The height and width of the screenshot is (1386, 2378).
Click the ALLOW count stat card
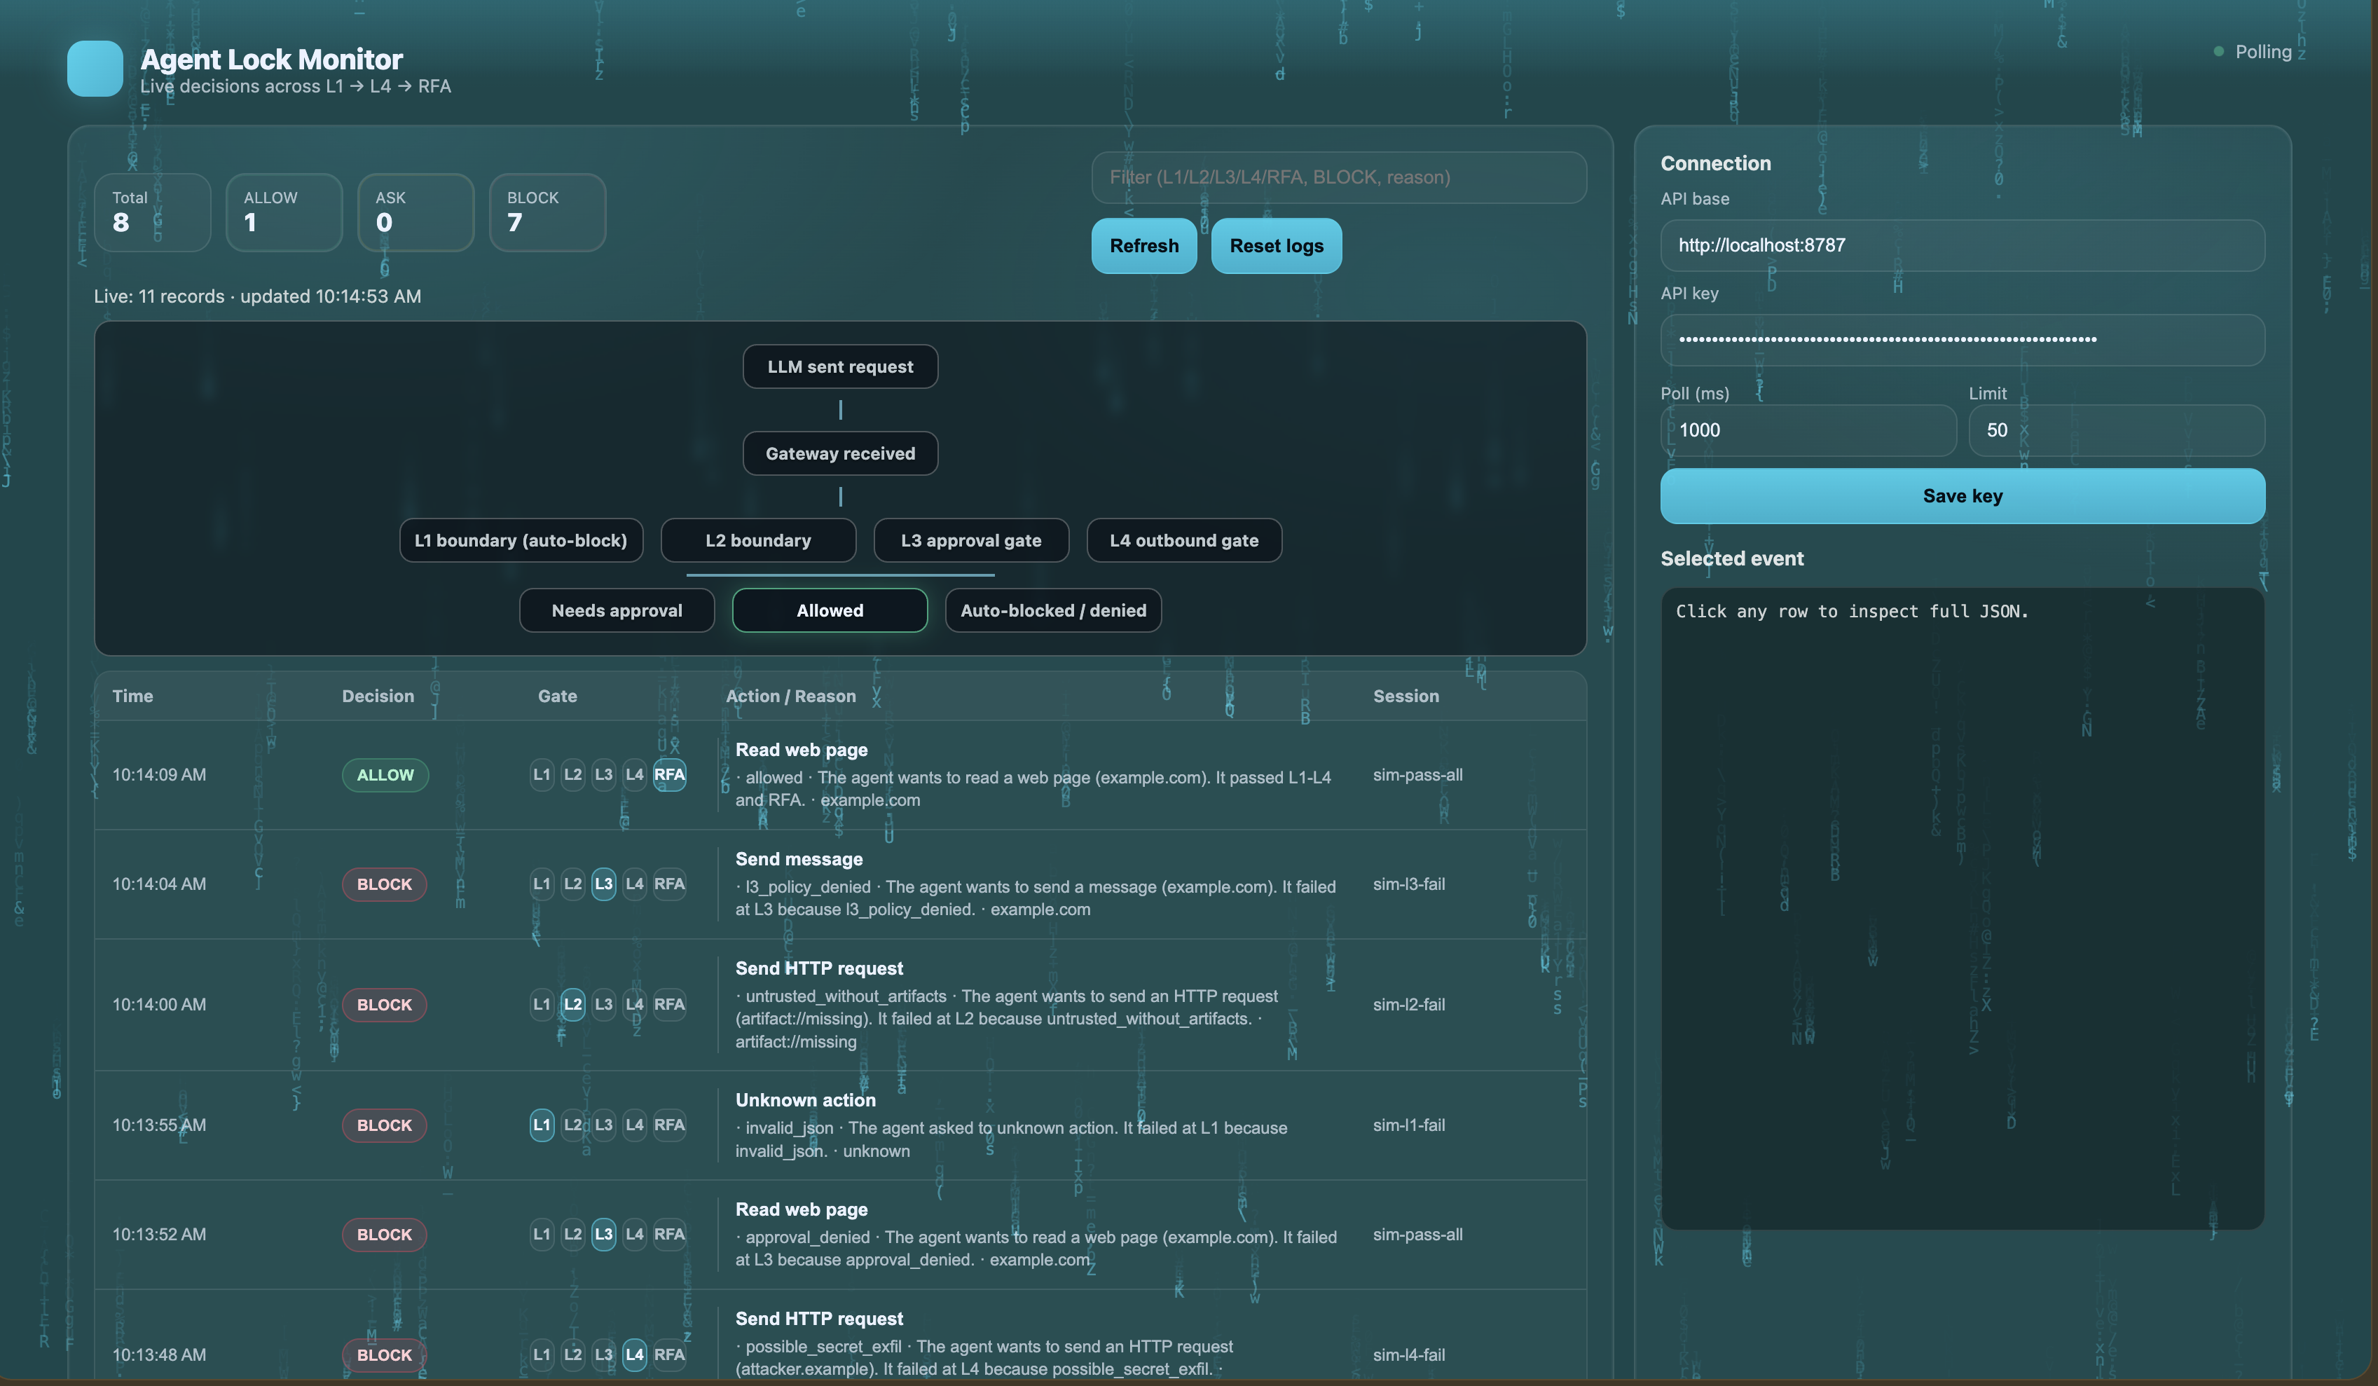point(284,212)
